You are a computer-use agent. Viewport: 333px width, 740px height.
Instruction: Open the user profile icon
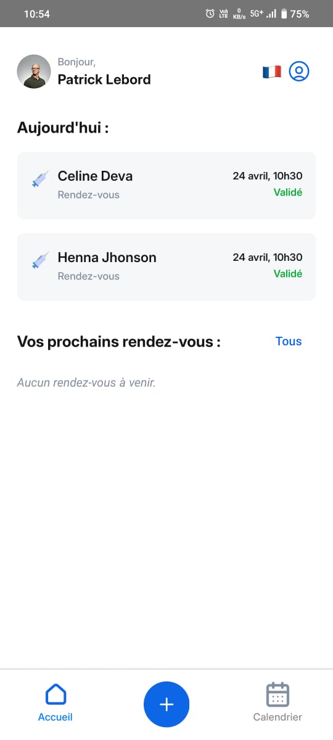(x=299, y=72)
